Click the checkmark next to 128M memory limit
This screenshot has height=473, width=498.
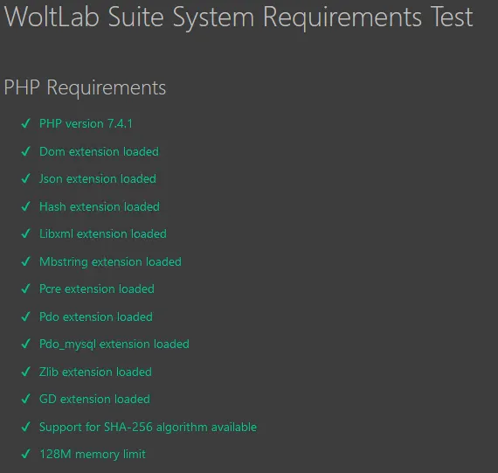coord(25,454)
